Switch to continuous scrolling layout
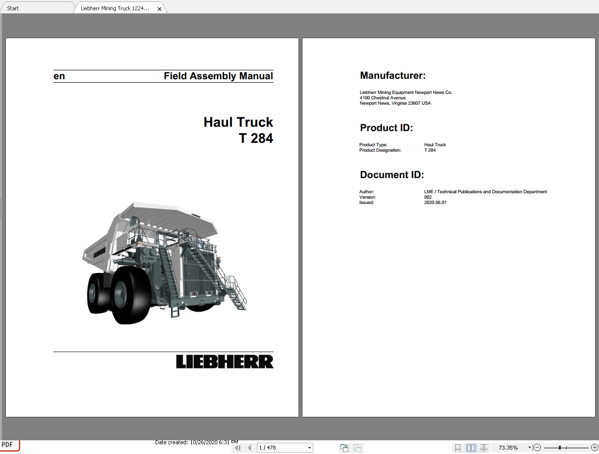 pos(484,448)
